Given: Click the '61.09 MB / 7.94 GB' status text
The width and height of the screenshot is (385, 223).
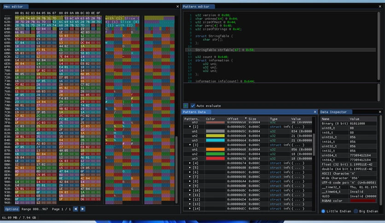Looking at the screenshot, I should (19, 217).
